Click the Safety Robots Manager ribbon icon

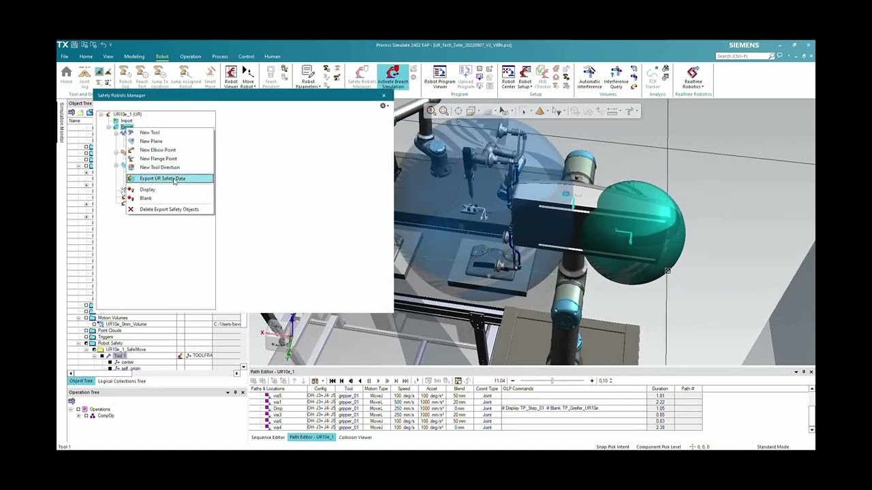coord(362,77)
